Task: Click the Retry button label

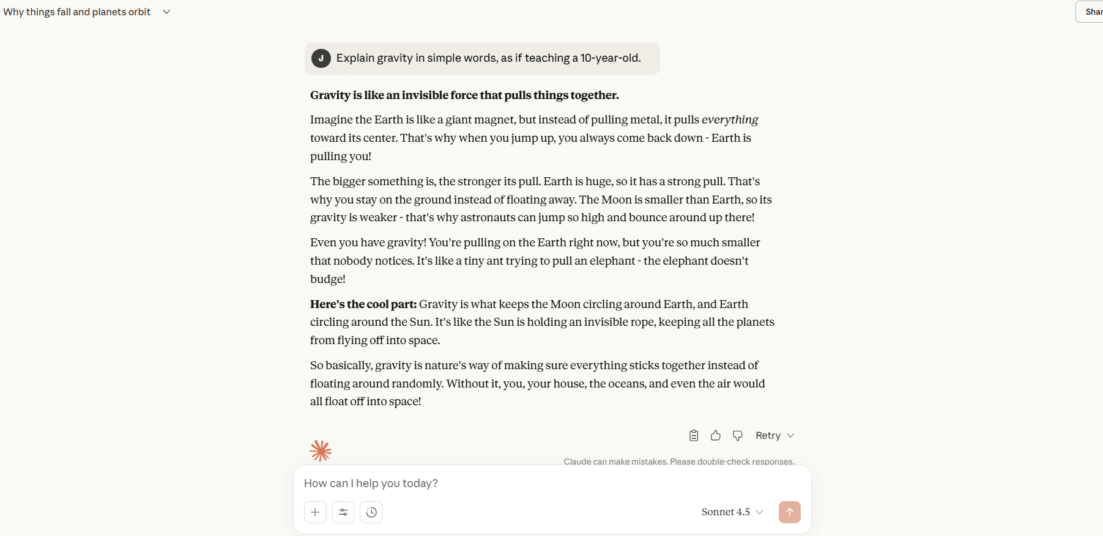Action: 768,435
